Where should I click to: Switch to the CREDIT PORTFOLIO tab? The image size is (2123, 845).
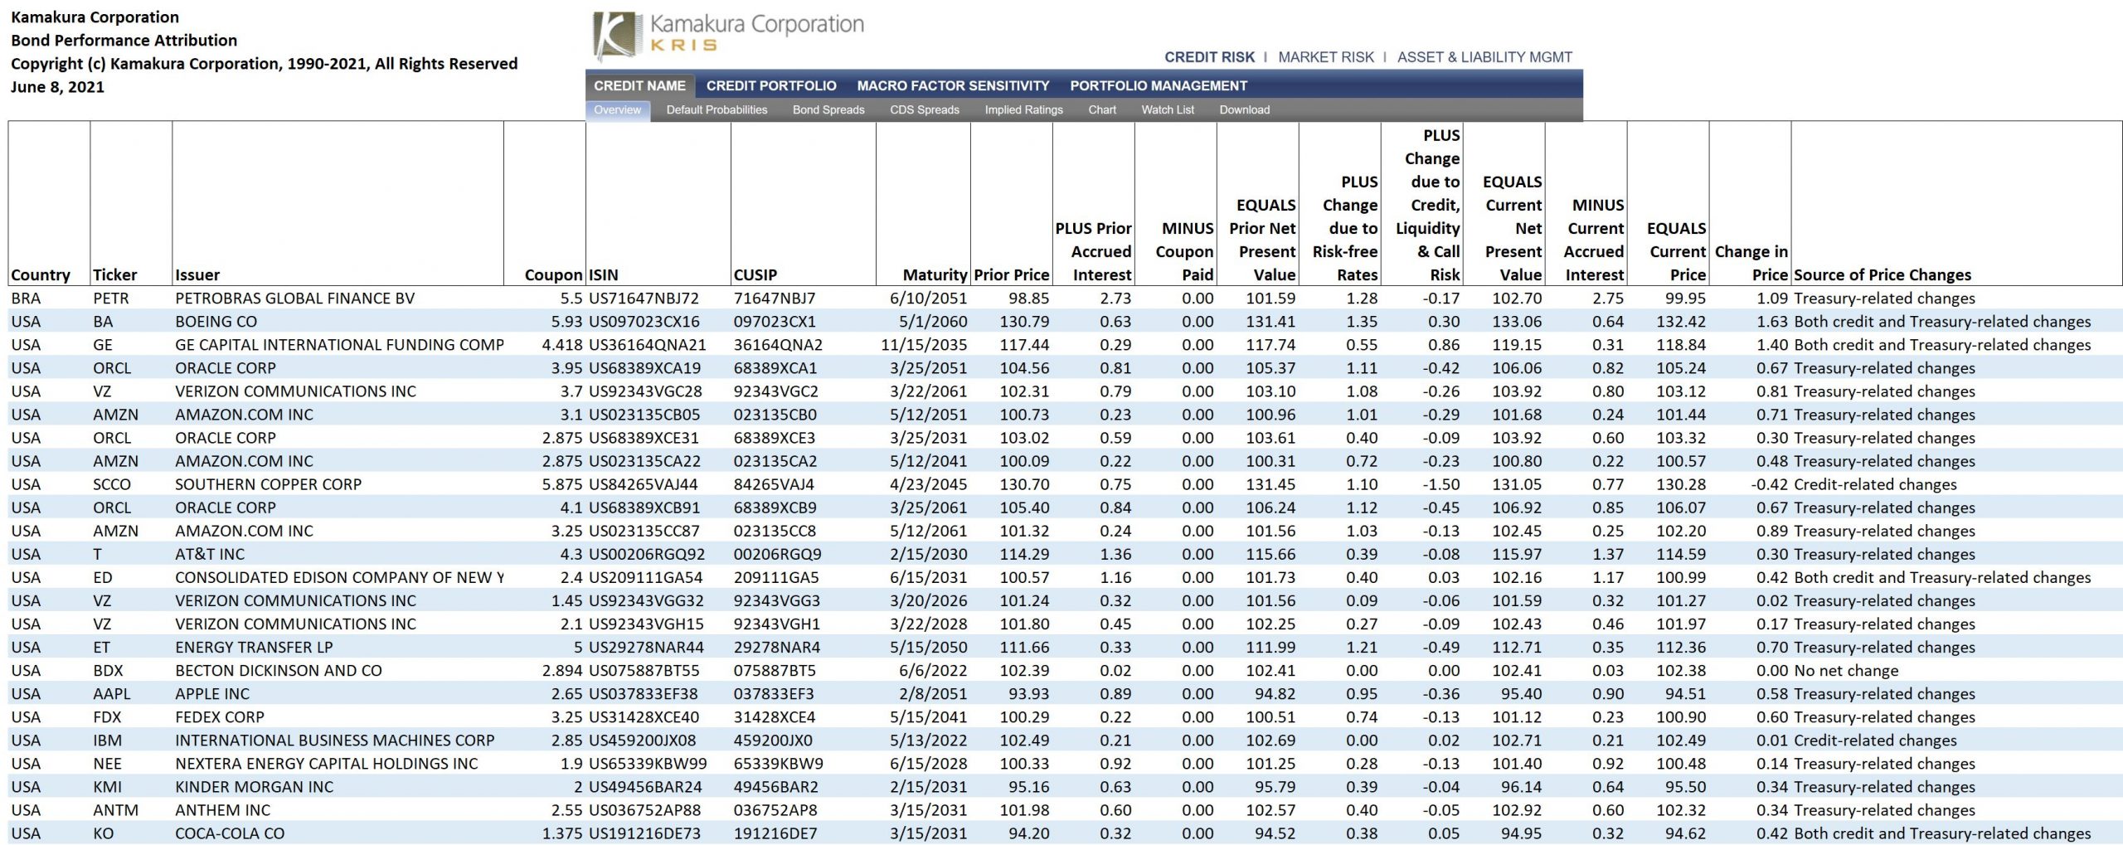click(x=770, y=85)
